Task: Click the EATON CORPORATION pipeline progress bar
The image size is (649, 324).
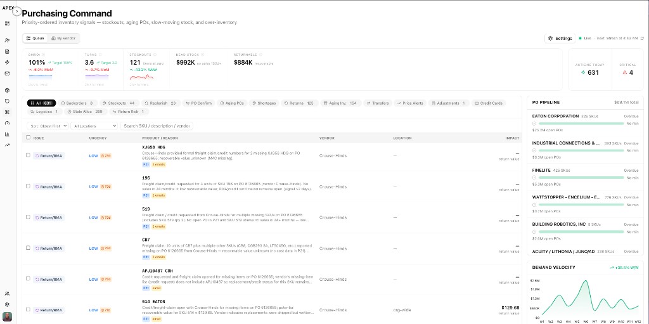Action: coord(582,124)
